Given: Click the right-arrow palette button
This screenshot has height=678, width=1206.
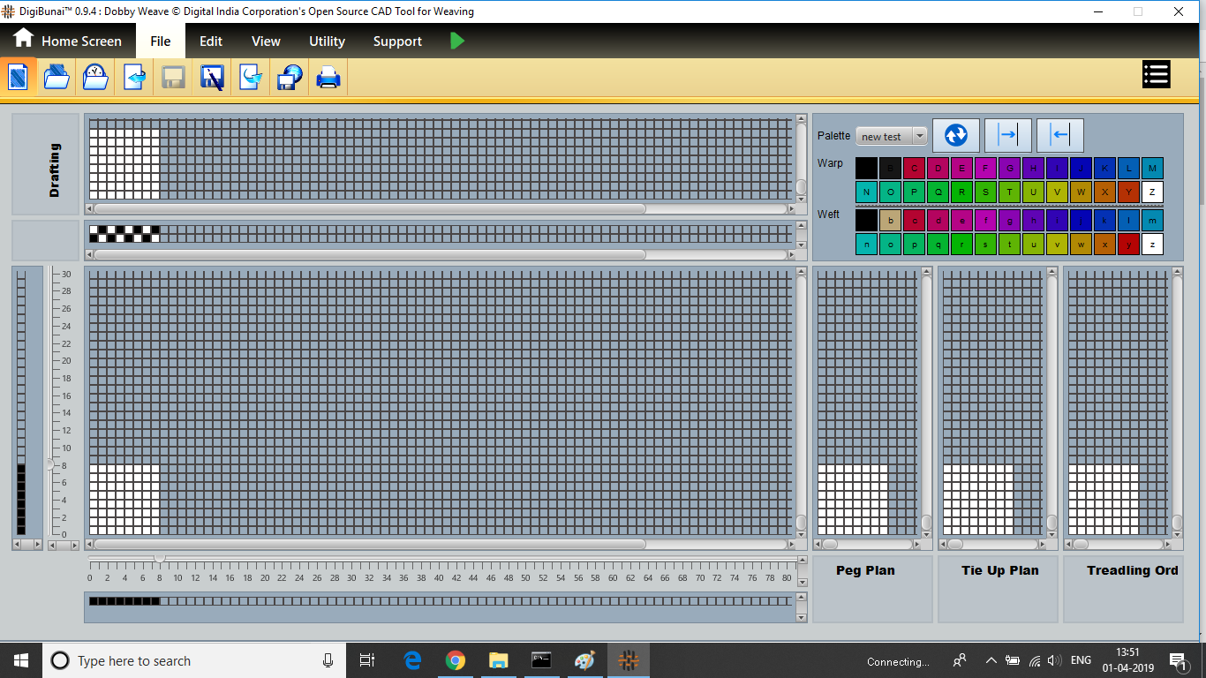Looking at the screenshot, I should 1007,135.
